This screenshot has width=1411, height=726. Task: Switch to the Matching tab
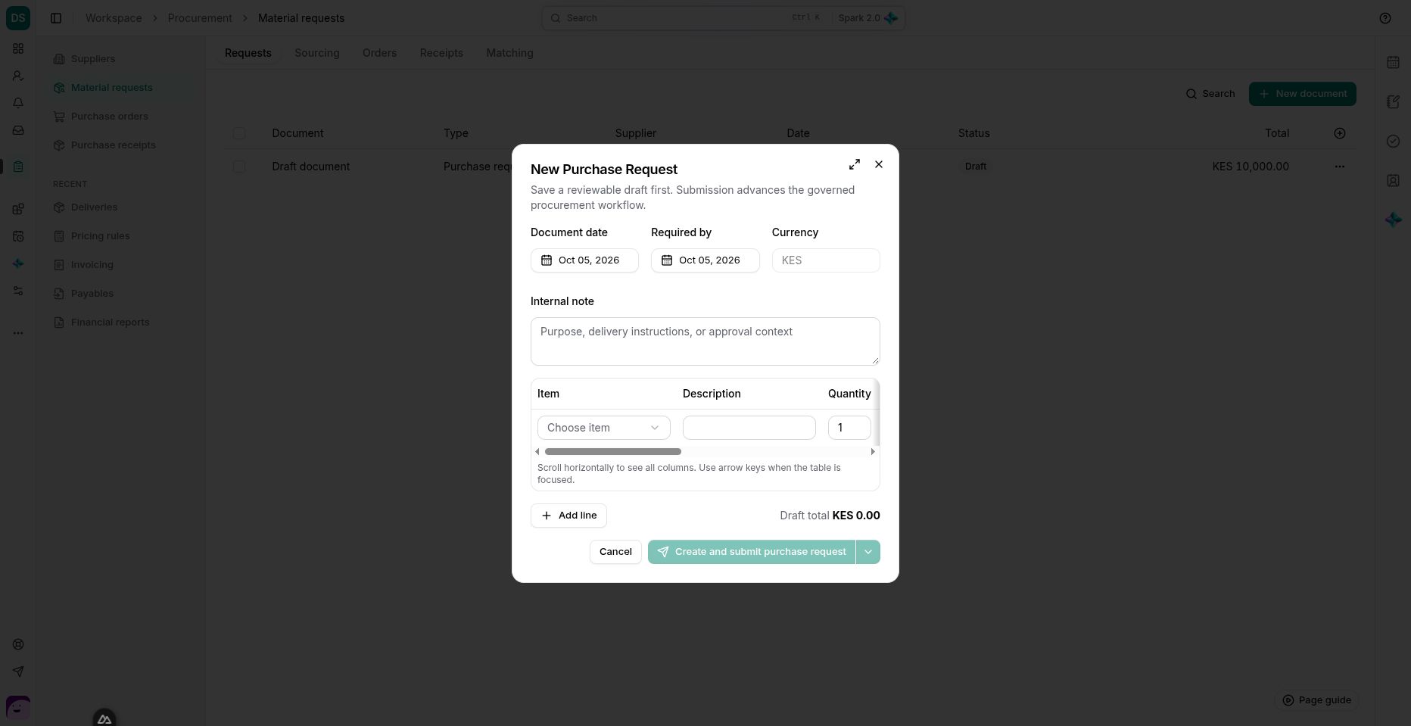pyautogui.click(x=509, y=53)
